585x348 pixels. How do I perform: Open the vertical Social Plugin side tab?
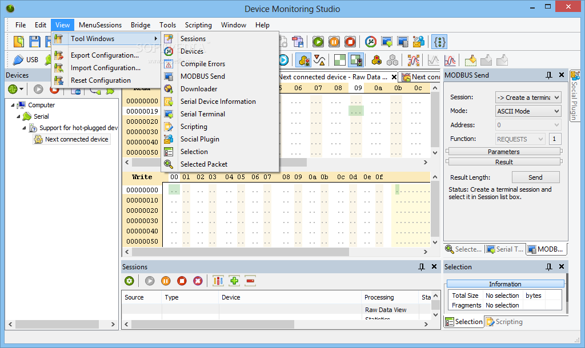tap(575, 96)
